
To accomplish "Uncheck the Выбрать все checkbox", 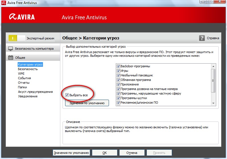I will coord(67,95).
